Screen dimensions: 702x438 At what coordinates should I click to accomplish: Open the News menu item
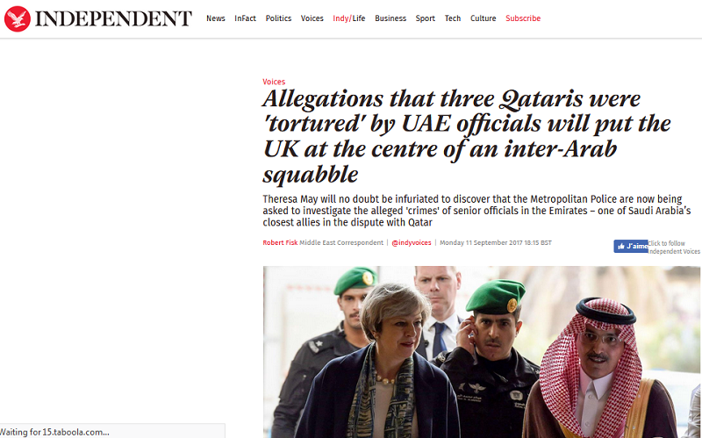[215, 18]
